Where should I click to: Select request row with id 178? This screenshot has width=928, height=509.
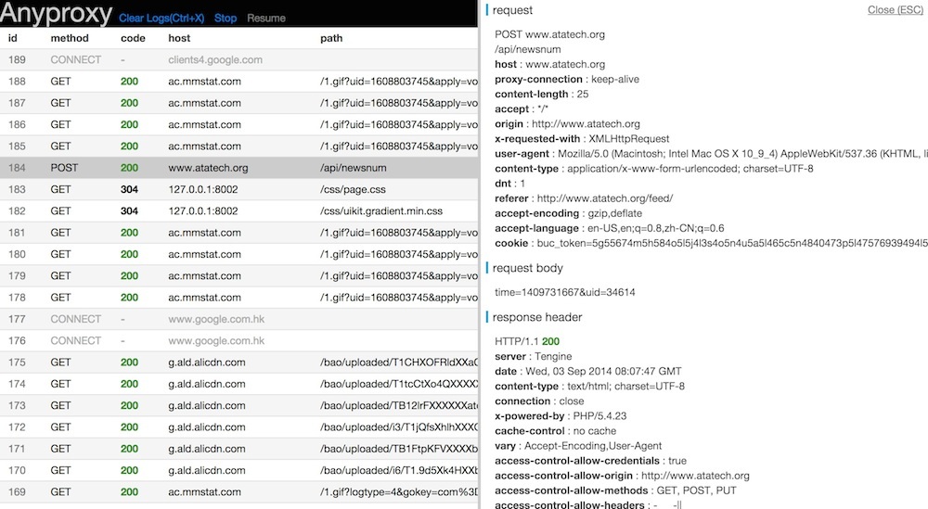(238, 298)
